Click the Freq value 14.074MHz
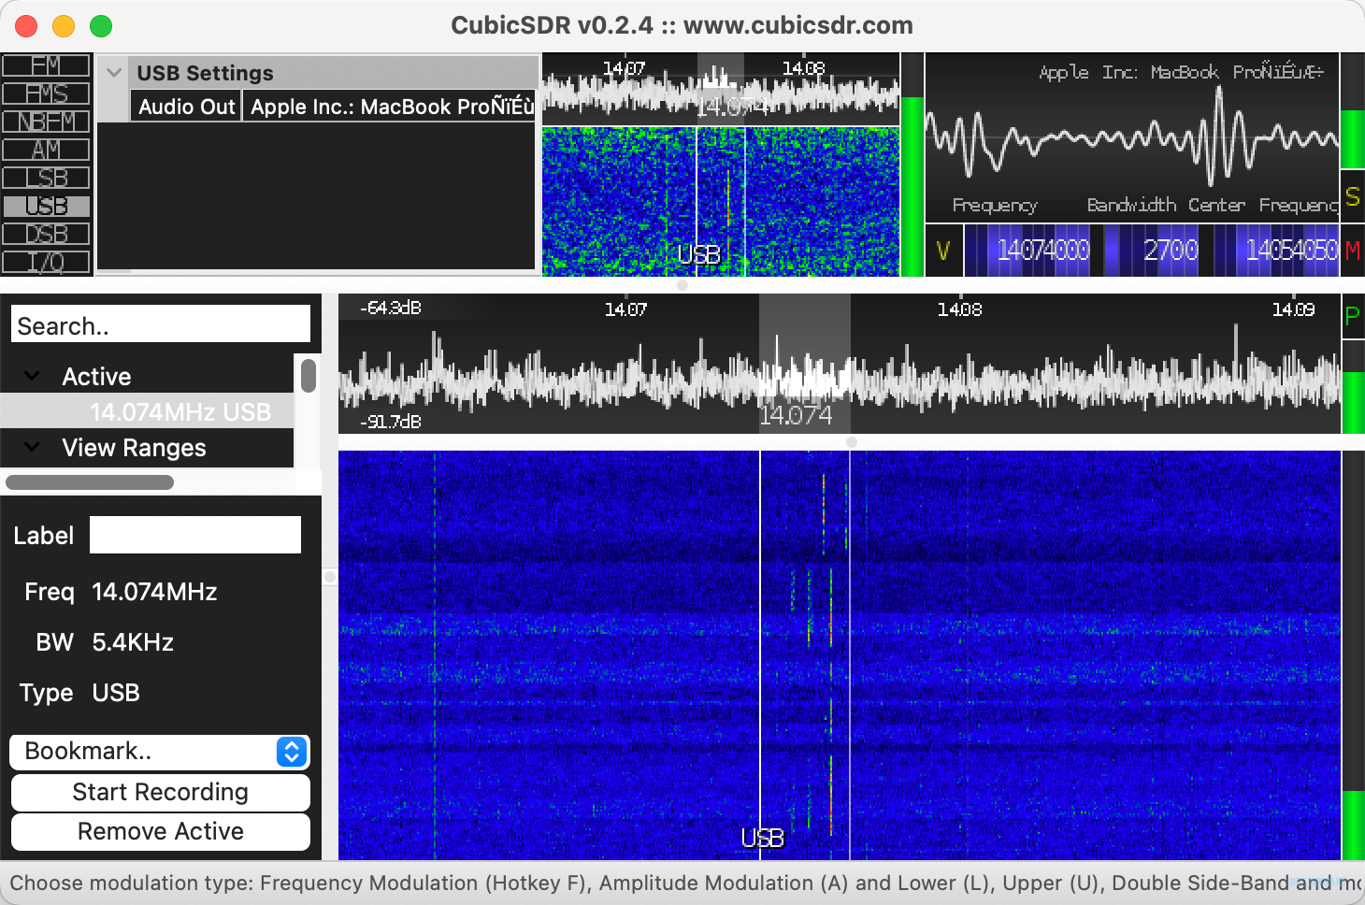Screen dimensions: 1365x905 pos(154,592)
